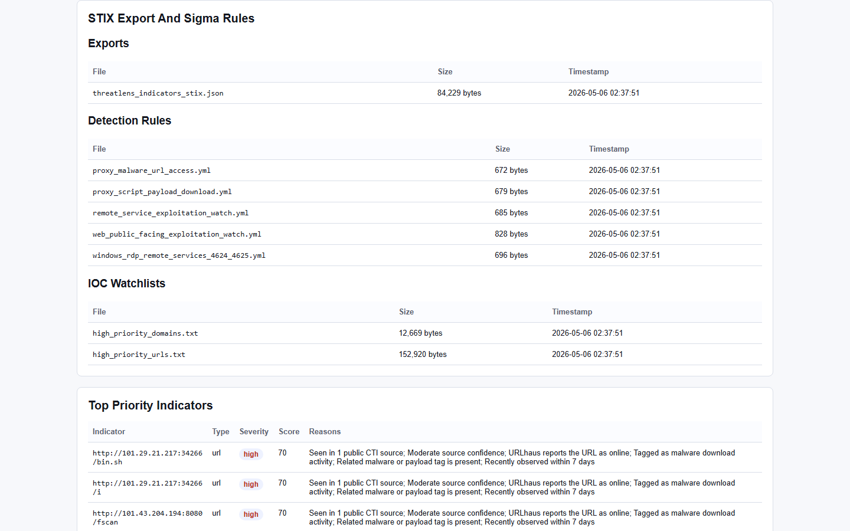The height and width of the screenshot is (531, 850).
Task: Click the "696 bytes" size cell
Action: pyautogui.click(x=511, y=255)
